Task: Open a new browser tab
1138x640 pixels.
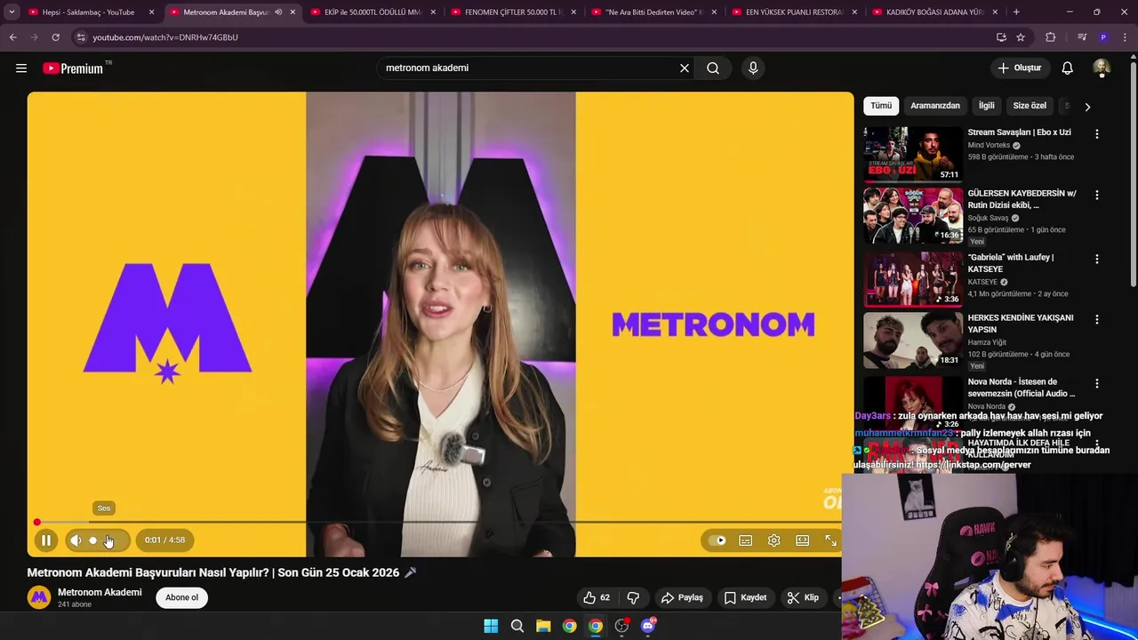Action: (1016, 12)
